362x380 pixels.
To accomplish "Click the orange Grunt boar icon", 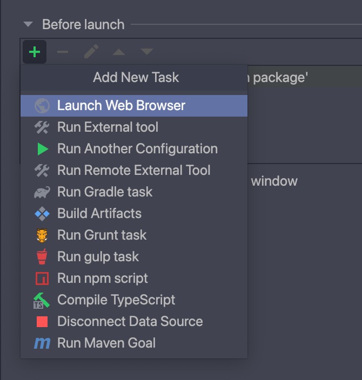I will point(42,235).
